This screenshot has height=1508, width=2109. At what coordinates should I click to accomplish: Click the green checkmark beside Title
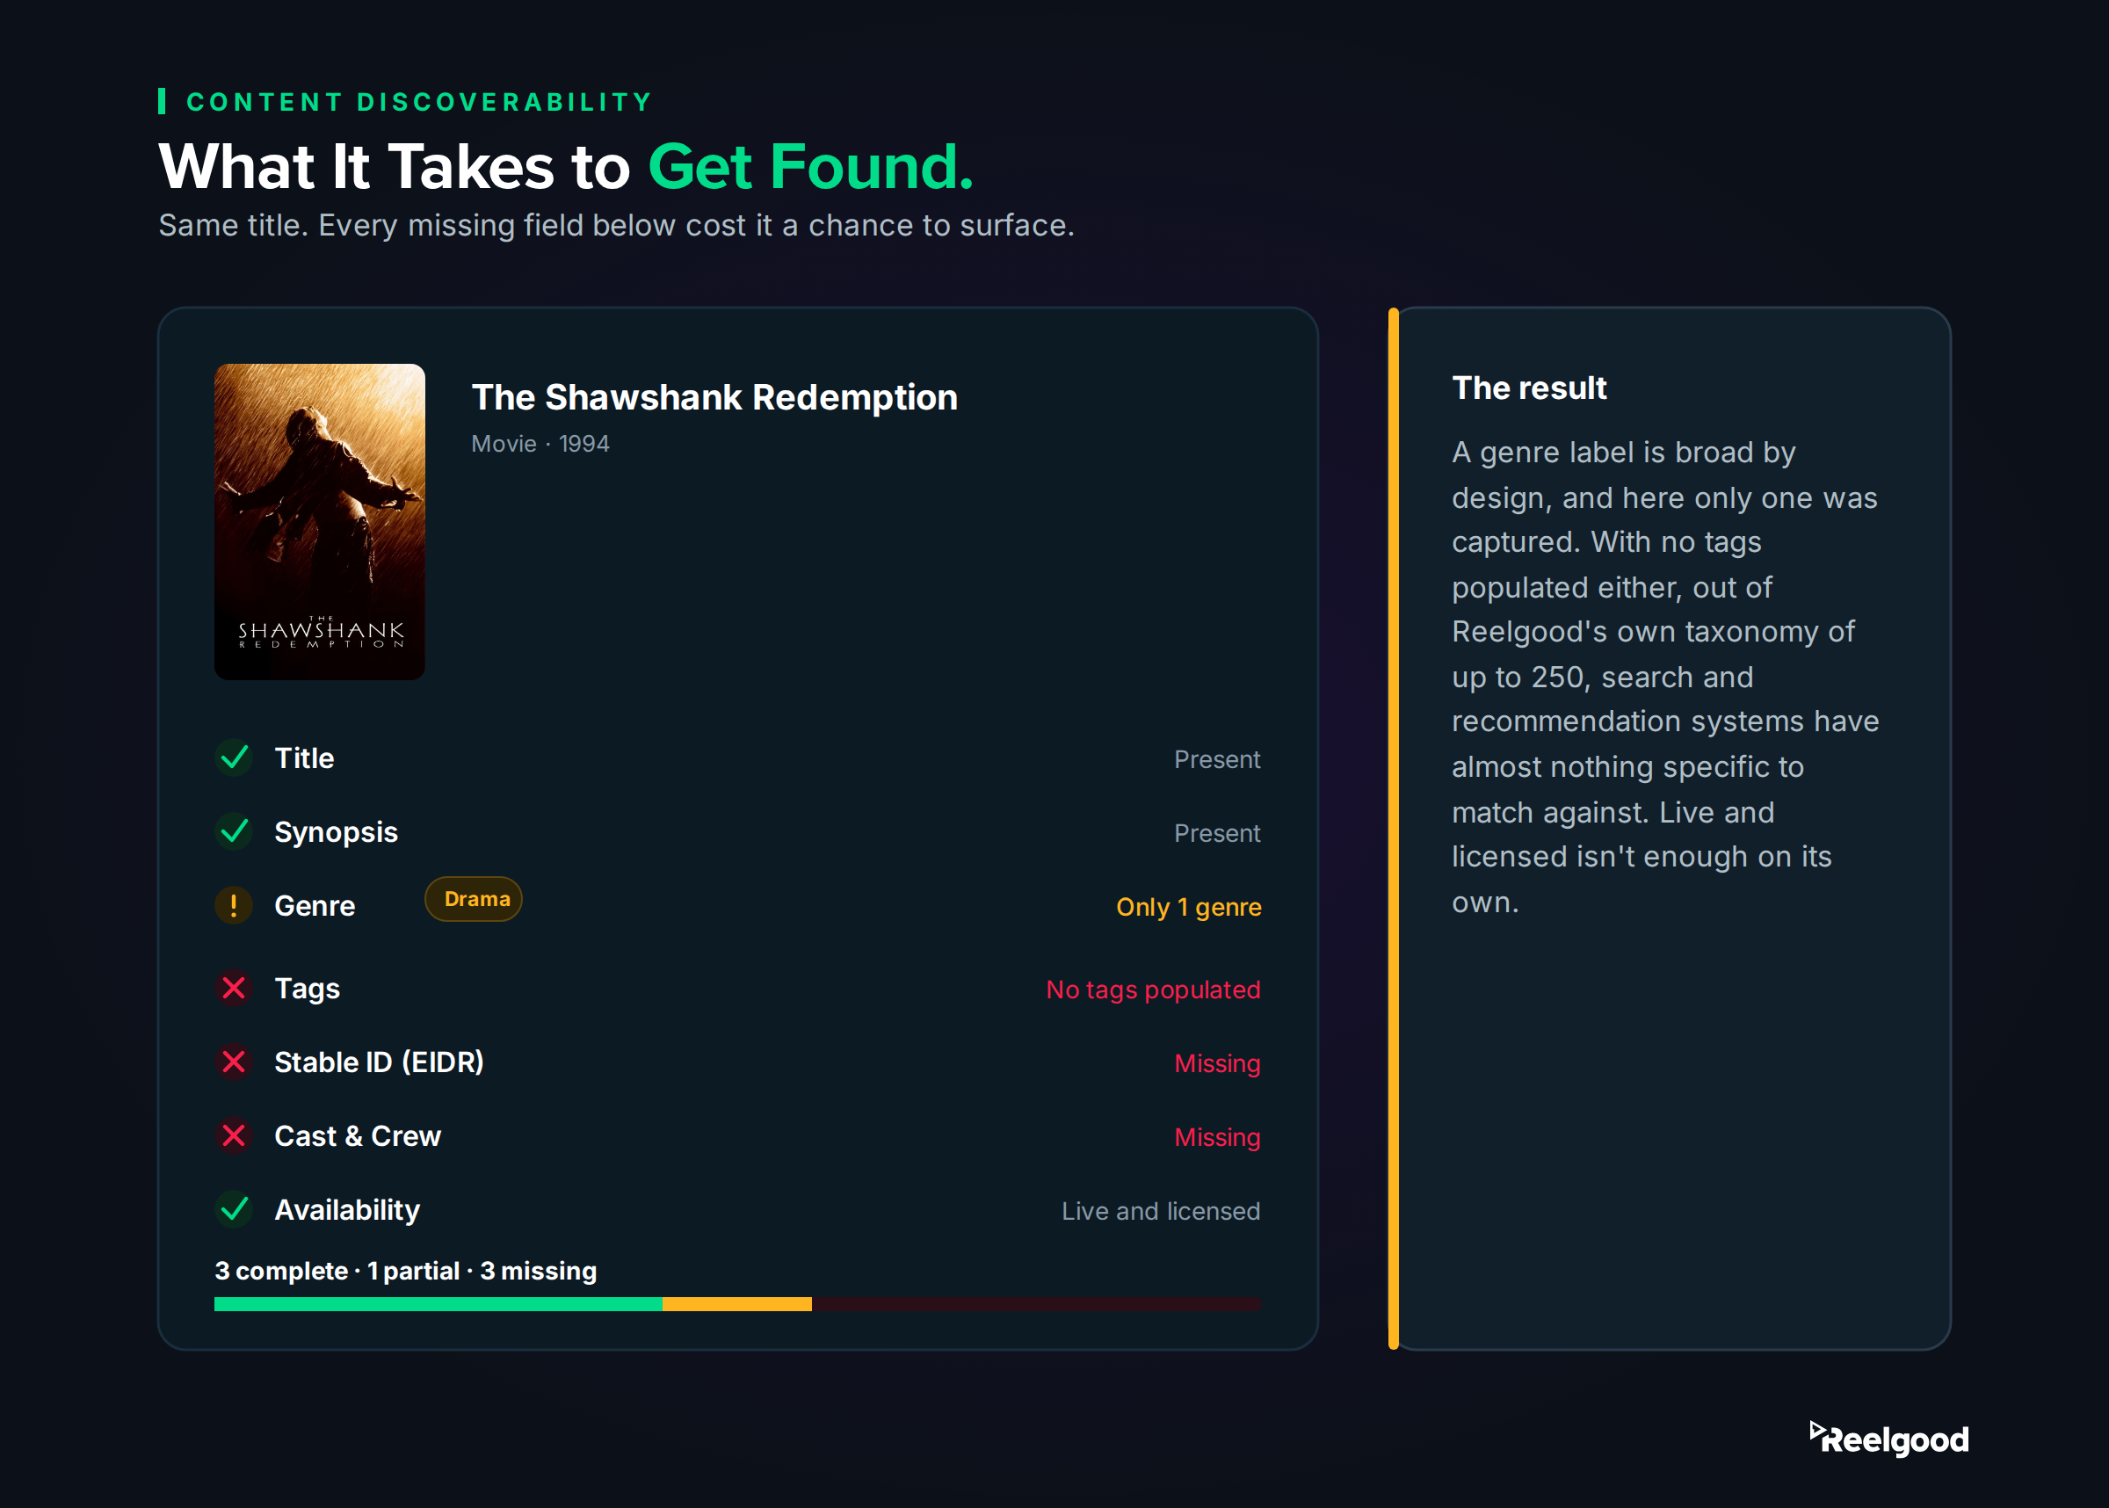234,758
